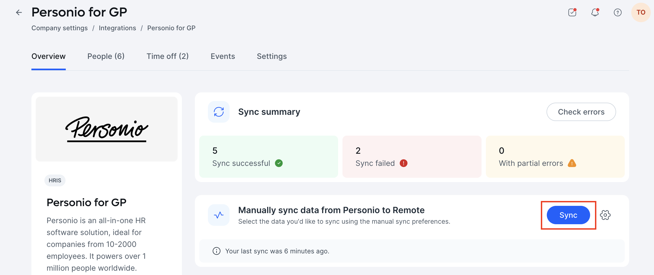This screenshot has width=654, height=275.
Task: Open the TO user avatar menu
Action: coord(641,12)
